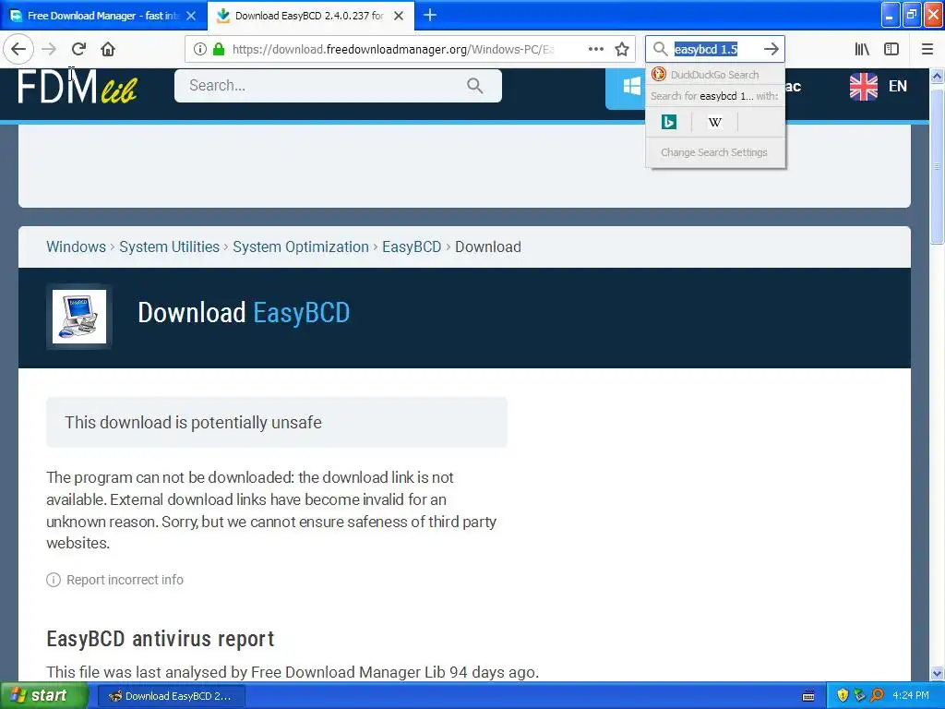945x709 pixels.
Task: Search with Bing engine icon
Action: coord(669,122)
